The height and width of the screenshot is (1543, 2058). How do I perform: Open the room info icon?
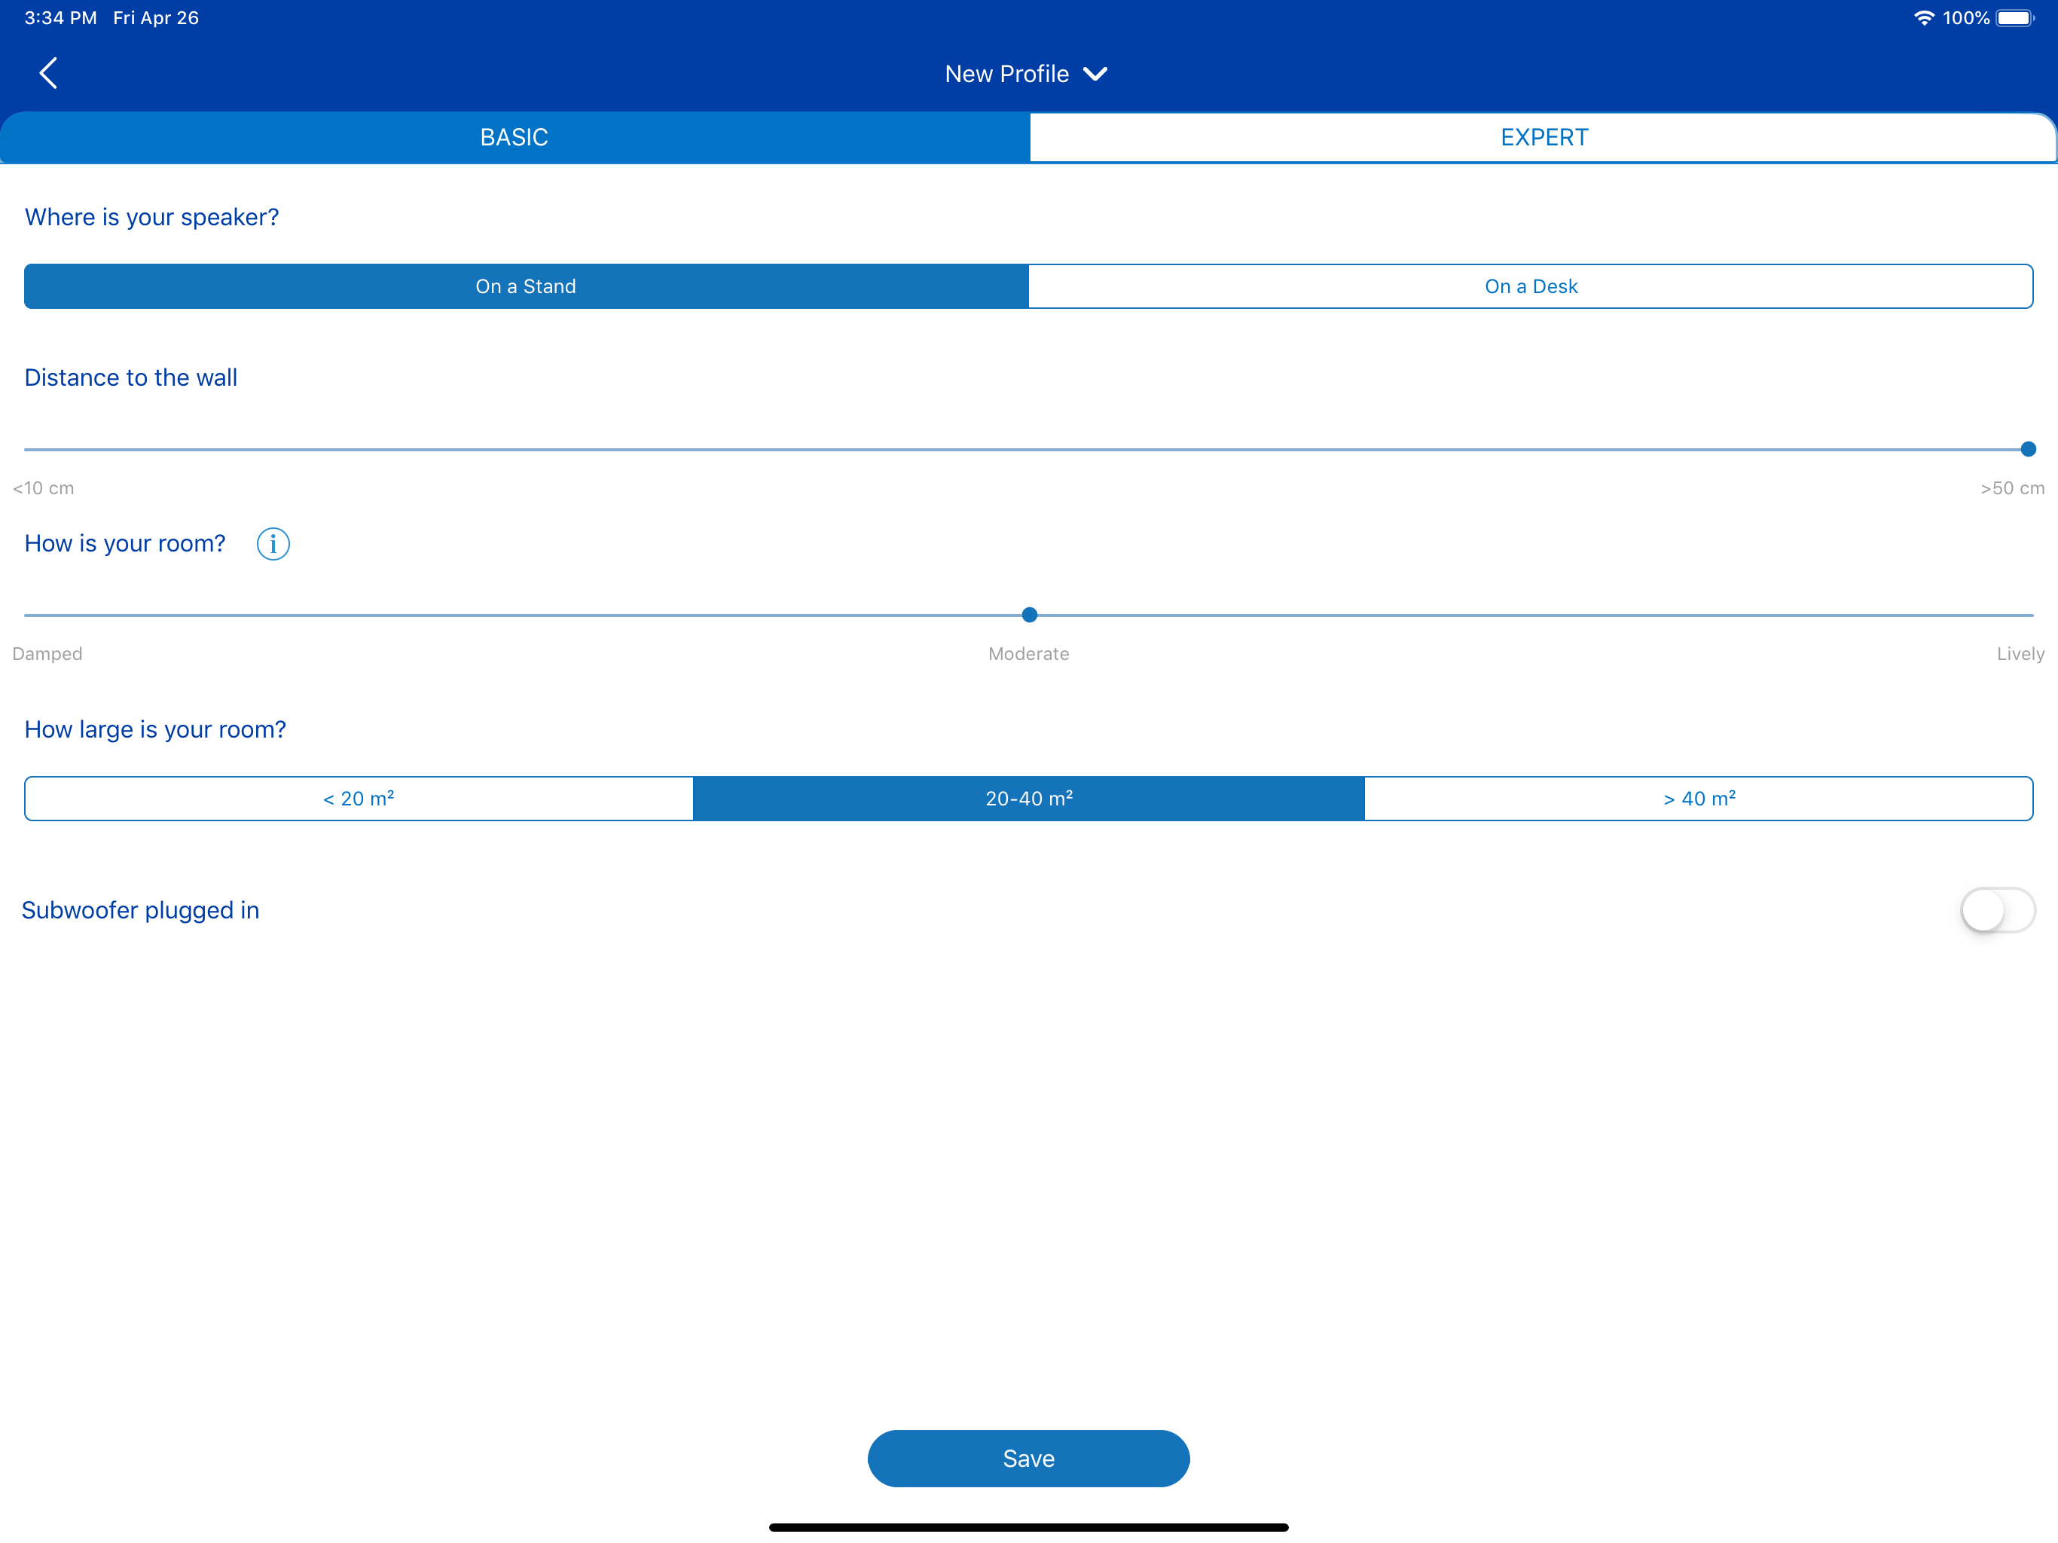click(x=273, y=543)
